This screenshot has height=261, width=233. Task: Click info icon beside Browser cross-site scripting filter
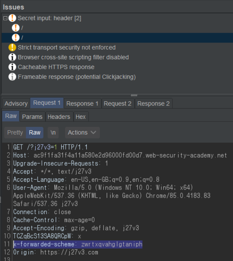[x=12, y=58]
